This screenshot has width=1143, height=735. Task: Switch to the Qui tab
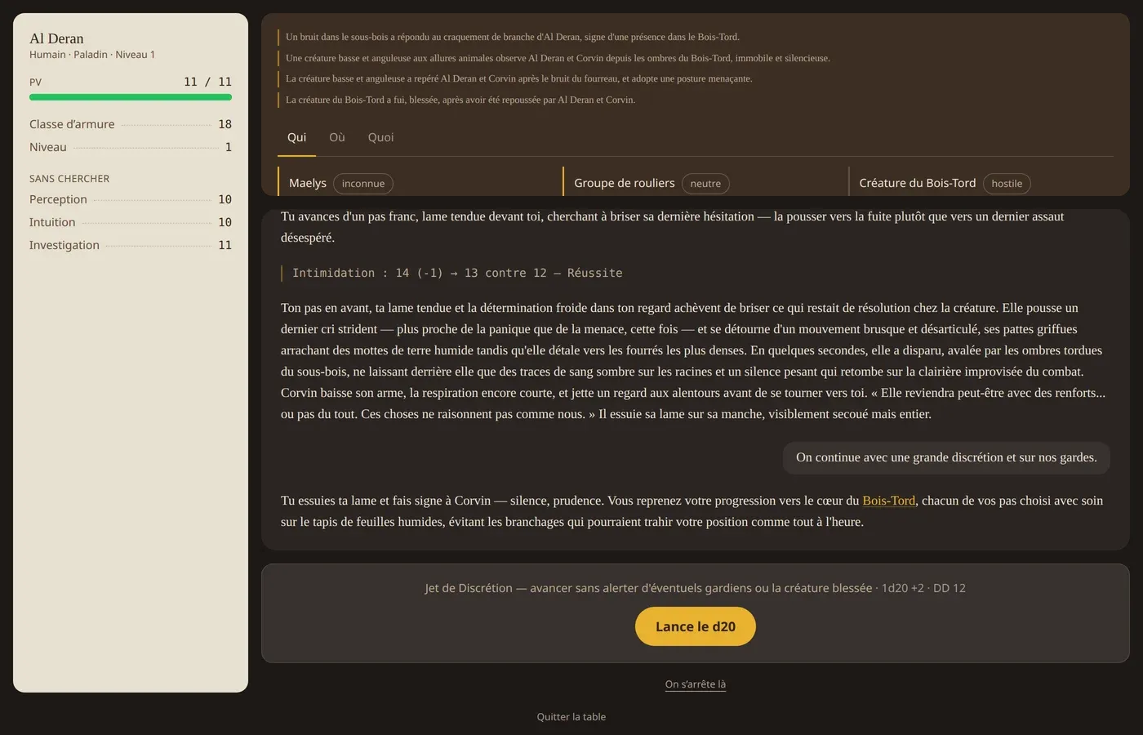click(296, 137)
